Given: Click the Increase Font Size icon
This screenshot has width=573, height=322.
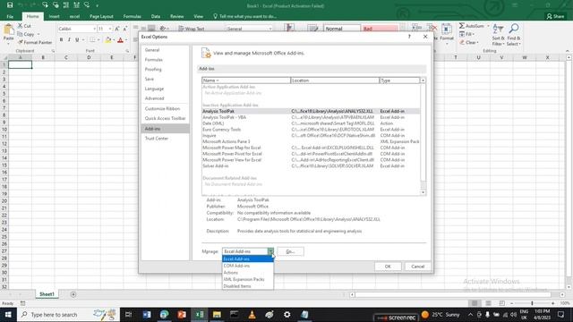Looking at the screenshot, I should coord(117,29).
